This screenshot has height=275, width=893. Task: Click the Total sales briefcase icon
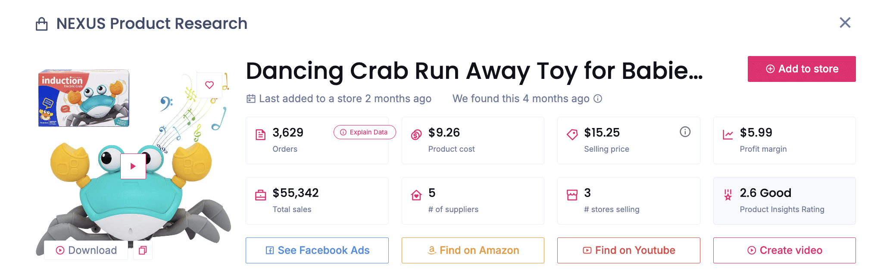tap(260, 195)
